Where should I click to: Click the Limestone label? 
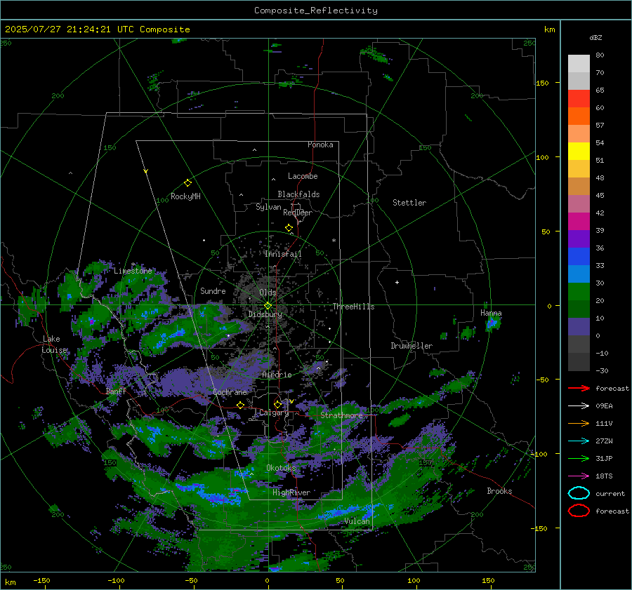pos(133,271)
